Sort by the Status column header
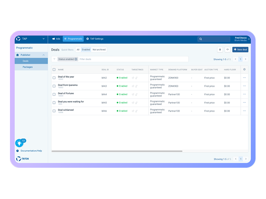This screenshot has height=199, width=266. (x=120, y=70)
